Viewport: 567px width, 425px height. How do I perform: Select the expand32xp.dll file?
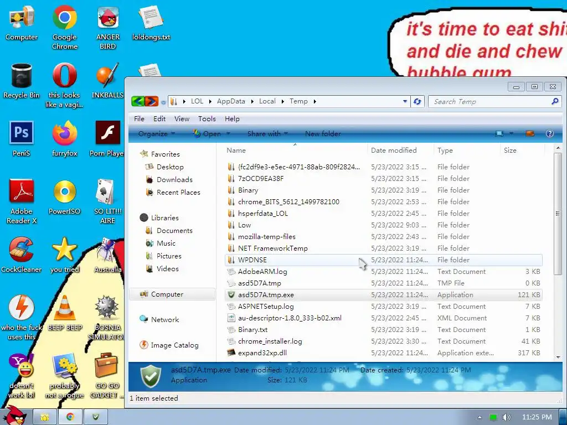(383, 353)
